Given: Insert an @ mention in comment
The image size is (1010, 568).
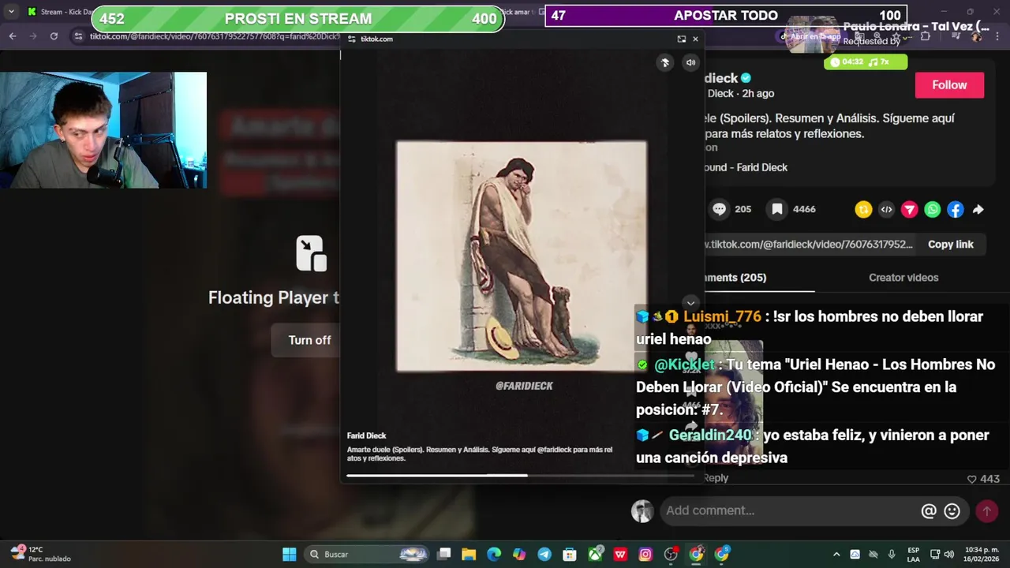Looking at the screenshot, I should point(929,511).
